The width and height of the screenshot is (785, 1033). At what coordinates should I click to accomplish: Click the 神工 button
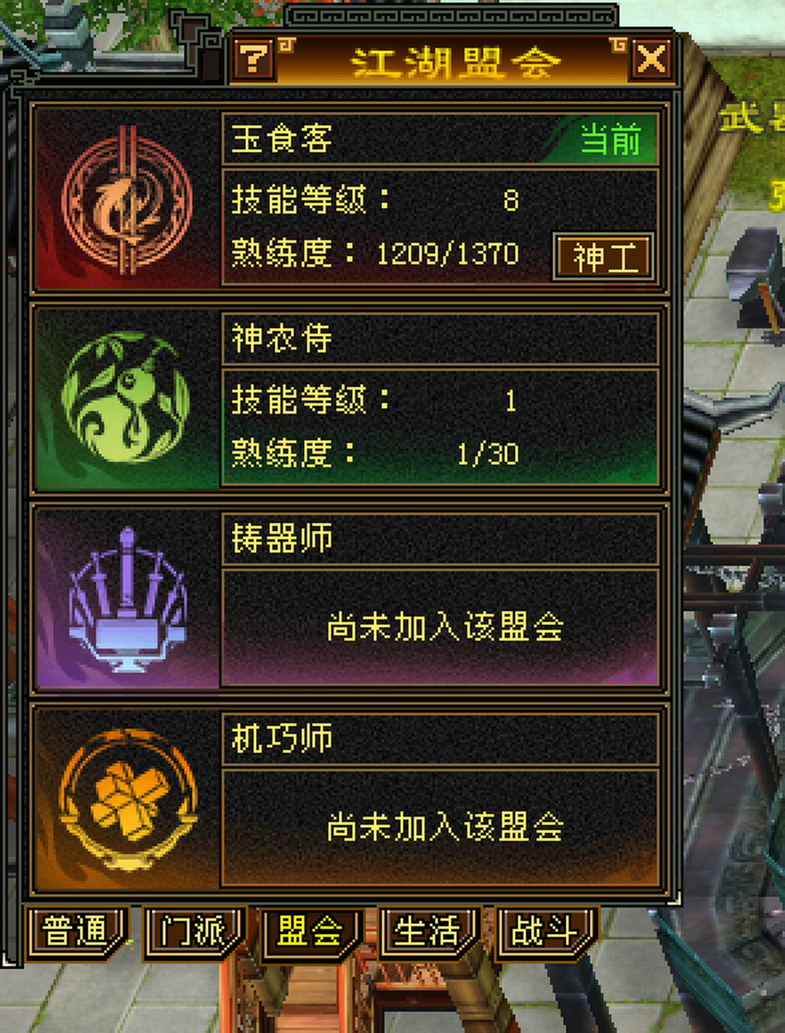click(x=603, y=257)
